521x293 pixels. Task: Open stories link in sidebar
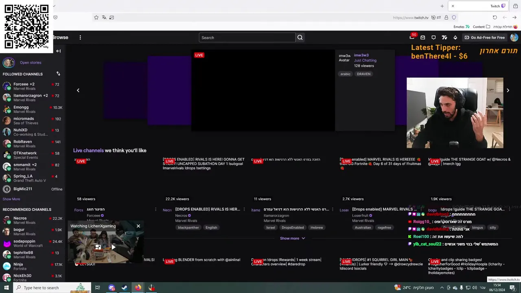pos(31,63)
